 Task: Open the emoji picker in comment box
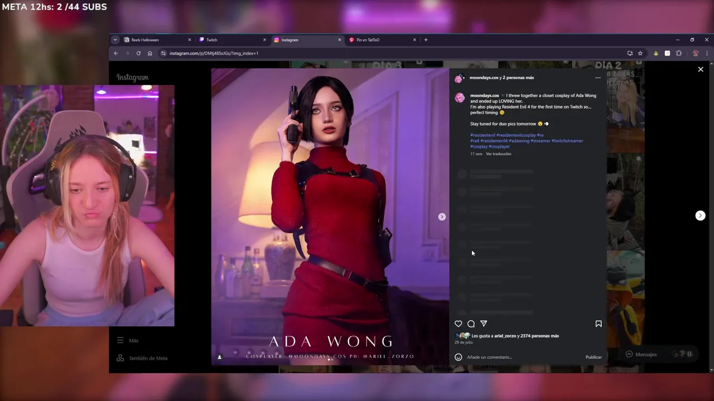(x=459, y=357)
